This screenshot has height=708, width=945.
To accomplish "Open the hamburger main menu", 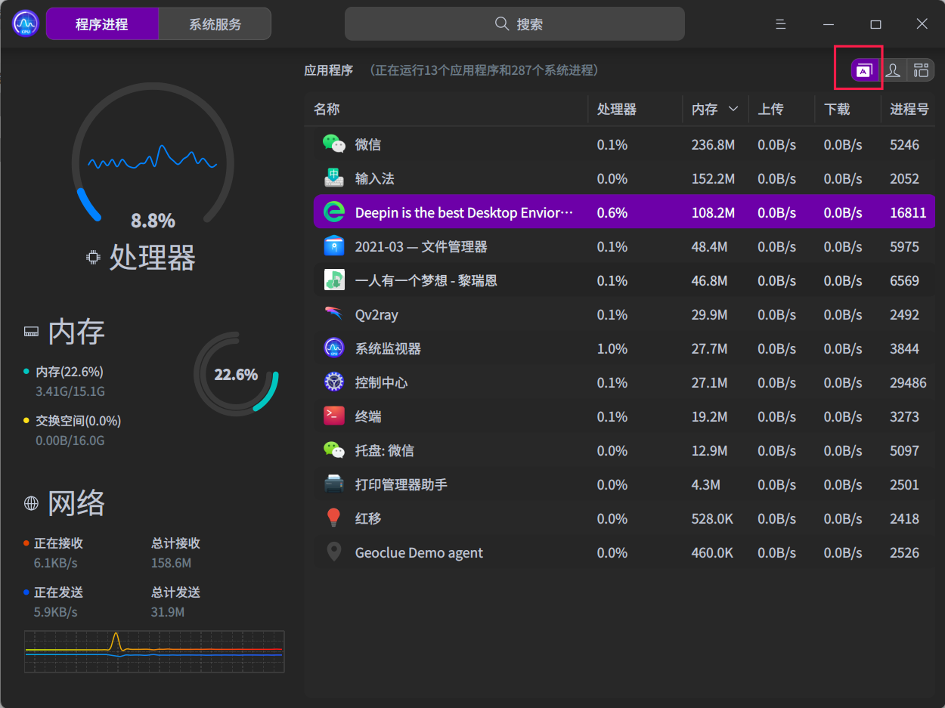I will pyautogui.click(x=781, y=24).
